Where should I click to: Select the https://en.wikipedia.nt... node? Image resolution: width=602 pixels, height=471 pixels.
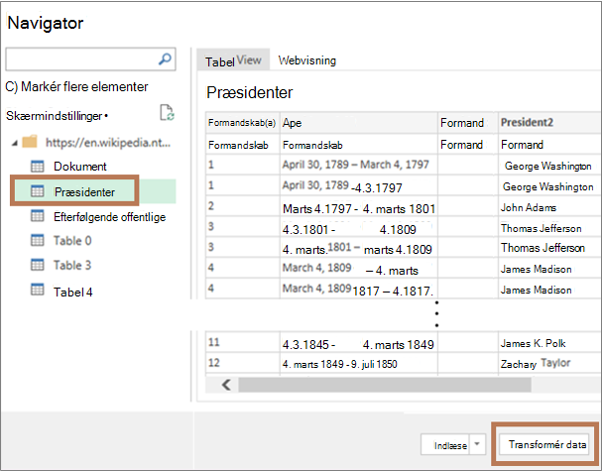(108, 143)
